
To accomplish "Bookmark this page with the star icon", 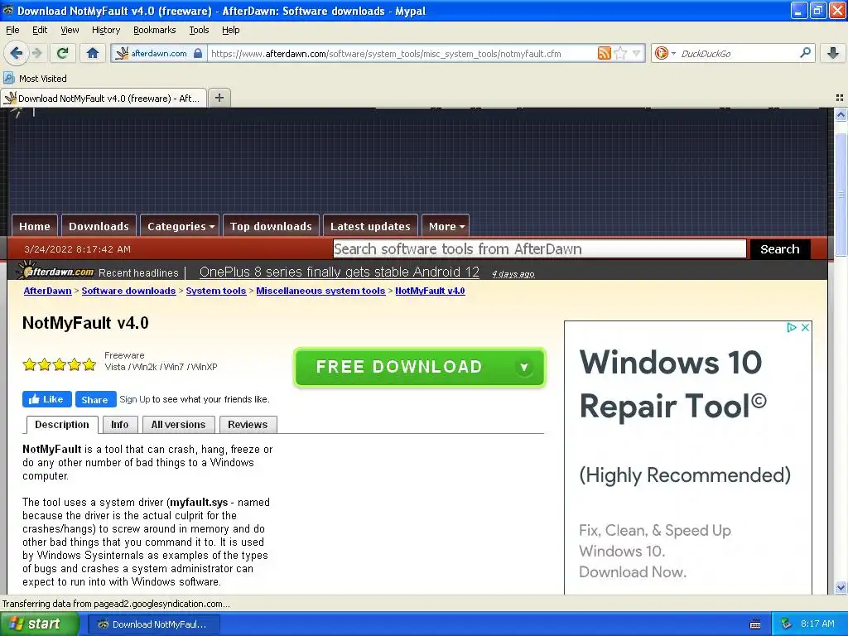I will 620,53.
